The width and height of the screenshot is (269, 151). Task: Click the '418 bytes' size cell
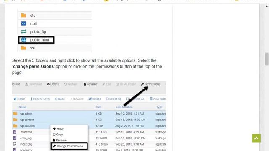click(102, 144)
